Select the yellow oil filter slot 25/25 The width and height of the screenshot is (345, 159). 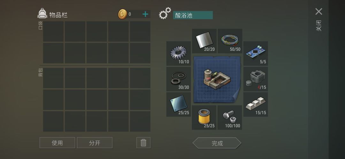pos(204,117)
